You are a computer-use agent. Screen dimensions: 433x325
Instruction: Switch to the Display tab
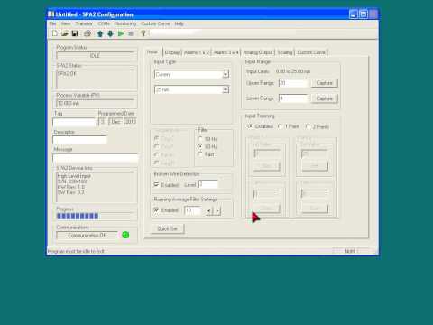click(172, 52)
